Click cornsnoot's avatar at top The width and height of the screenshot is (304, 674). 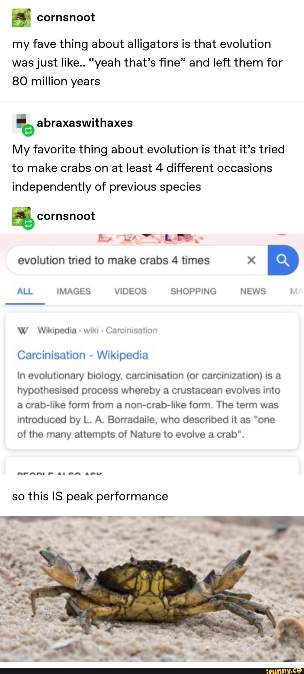[21, 18]
